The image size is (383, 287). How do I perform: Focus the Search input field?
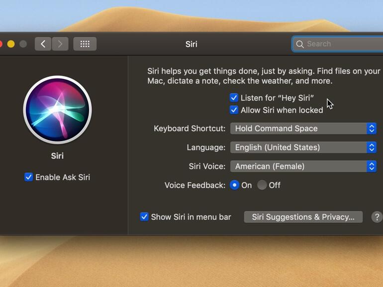pos(338,44)
